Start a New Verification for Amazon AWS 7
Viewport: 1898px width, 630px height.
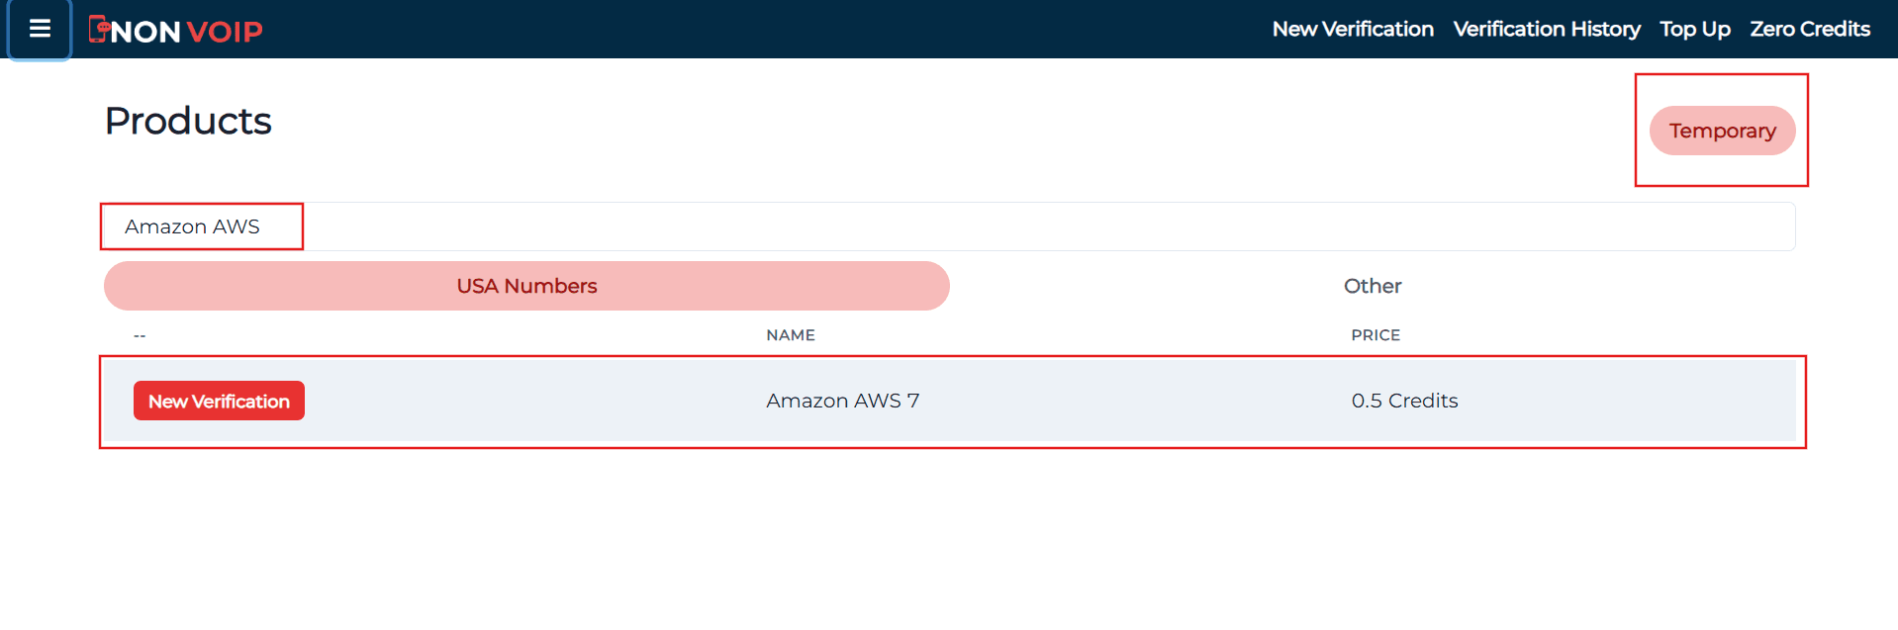tap(218, 401)
